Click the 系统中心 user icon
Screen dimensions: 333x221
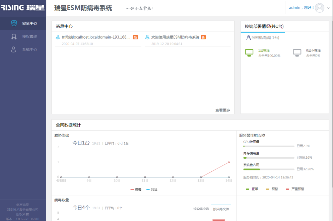point(14,50)
